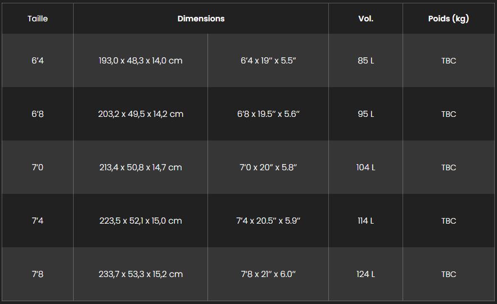
Task: Select the 7'4 size cell
Action: [38, 221]
